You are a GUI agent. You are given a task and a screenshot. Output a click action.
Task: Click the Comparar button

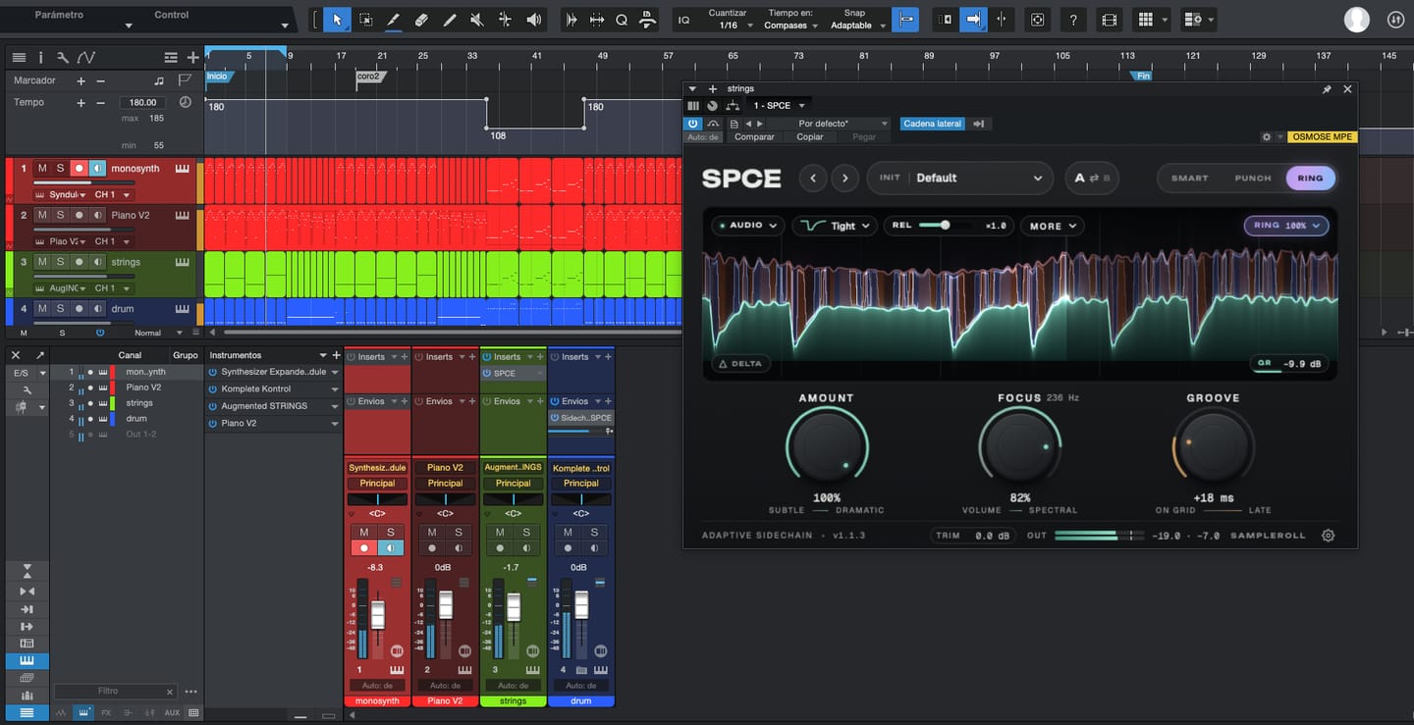754,137
